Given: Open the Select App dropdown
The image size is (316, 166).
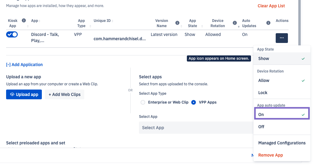Looking at the screenshot, I should pyautogui.click(x=196, y=128).
